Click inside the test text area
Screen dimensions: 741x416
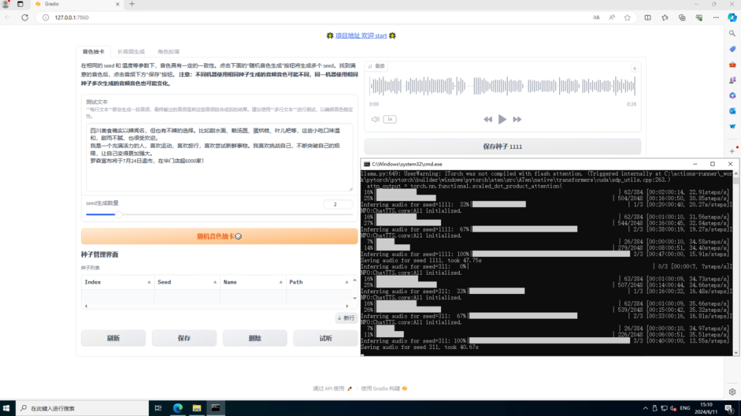tap(220, 157)
